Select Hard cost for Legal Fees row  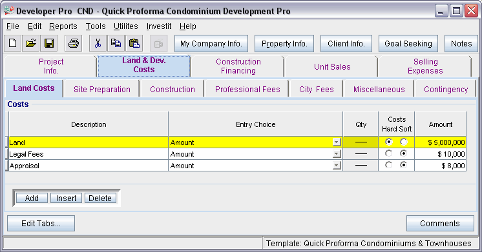[389, 153]
